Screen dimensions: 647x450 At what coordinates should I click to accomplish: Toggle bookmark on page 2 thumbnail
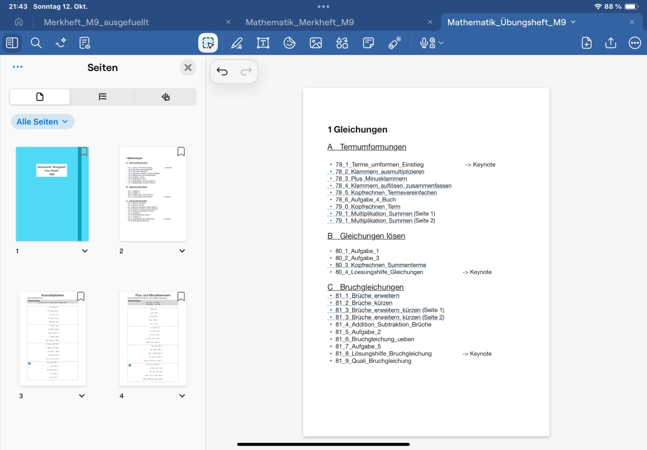(181, 152)
